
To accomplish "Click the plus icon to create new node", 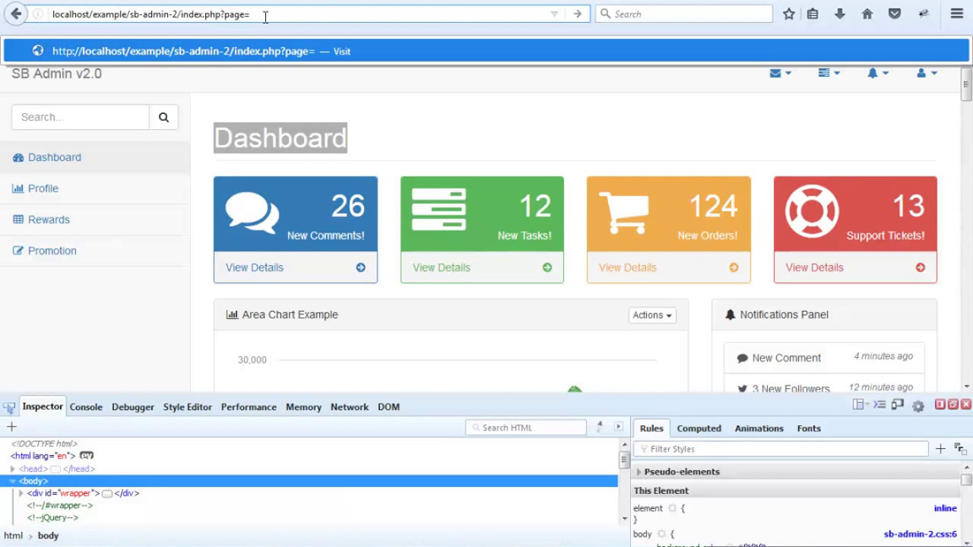I will pyautogui.click(x=11, y=427).
